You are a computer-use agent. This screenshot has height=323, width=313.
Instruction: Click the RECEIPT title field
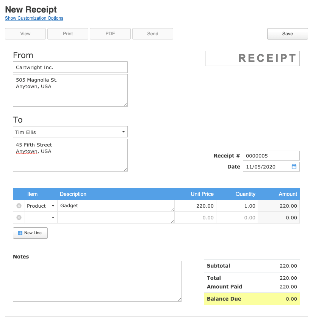pyautogui.click(x=252, y=58)
